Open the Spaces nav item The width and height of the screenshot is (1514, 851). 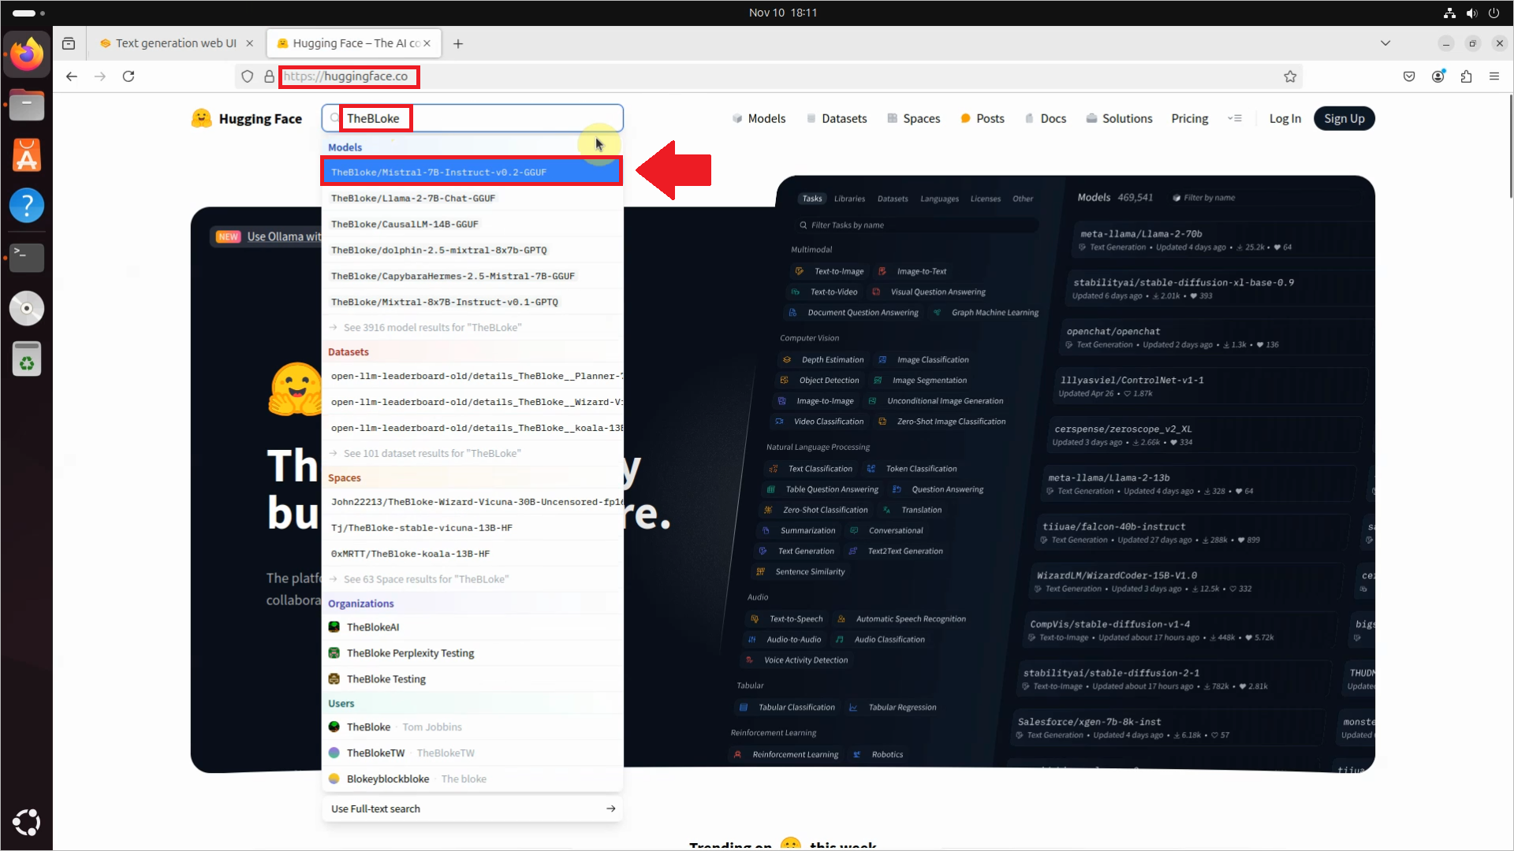[913, 118]
